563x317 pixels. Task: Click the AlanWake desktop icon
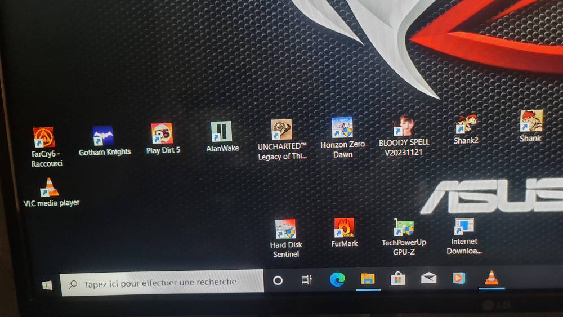point(221,131)
